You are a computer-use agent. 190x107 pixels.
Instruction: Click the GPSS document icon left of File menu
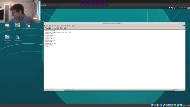click(x=44, y=26)
